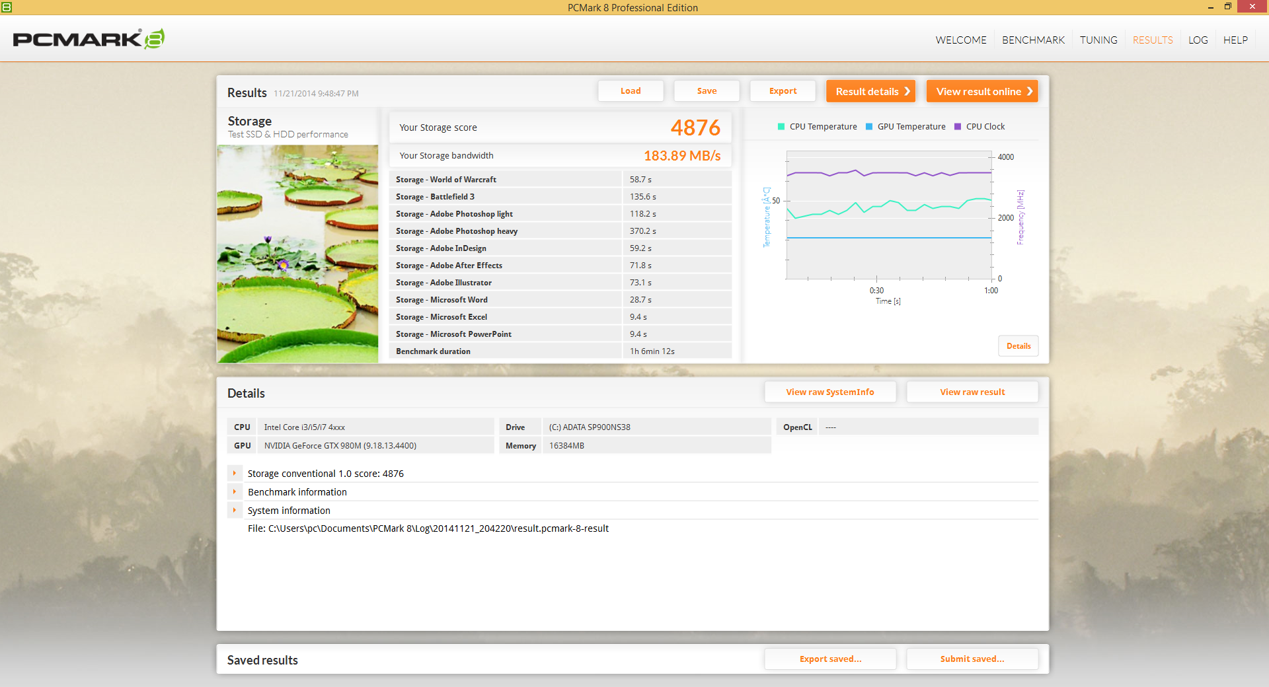
Task: Select Storage - Microsoft Excel row
Action: coord(560,317)
